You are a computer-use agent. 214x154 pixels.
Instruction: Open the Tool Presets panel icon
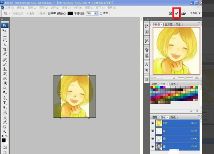pyautogui.click(x=147, y=41)
